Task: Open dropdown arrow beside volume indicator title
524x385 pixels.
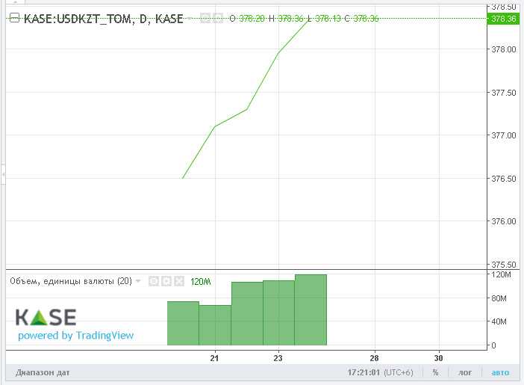Action: point(138,282)
